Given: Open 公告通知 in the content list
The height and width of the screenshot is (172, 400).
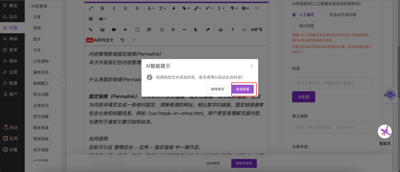Looking at the screenshot, I should tap(41, 61).
